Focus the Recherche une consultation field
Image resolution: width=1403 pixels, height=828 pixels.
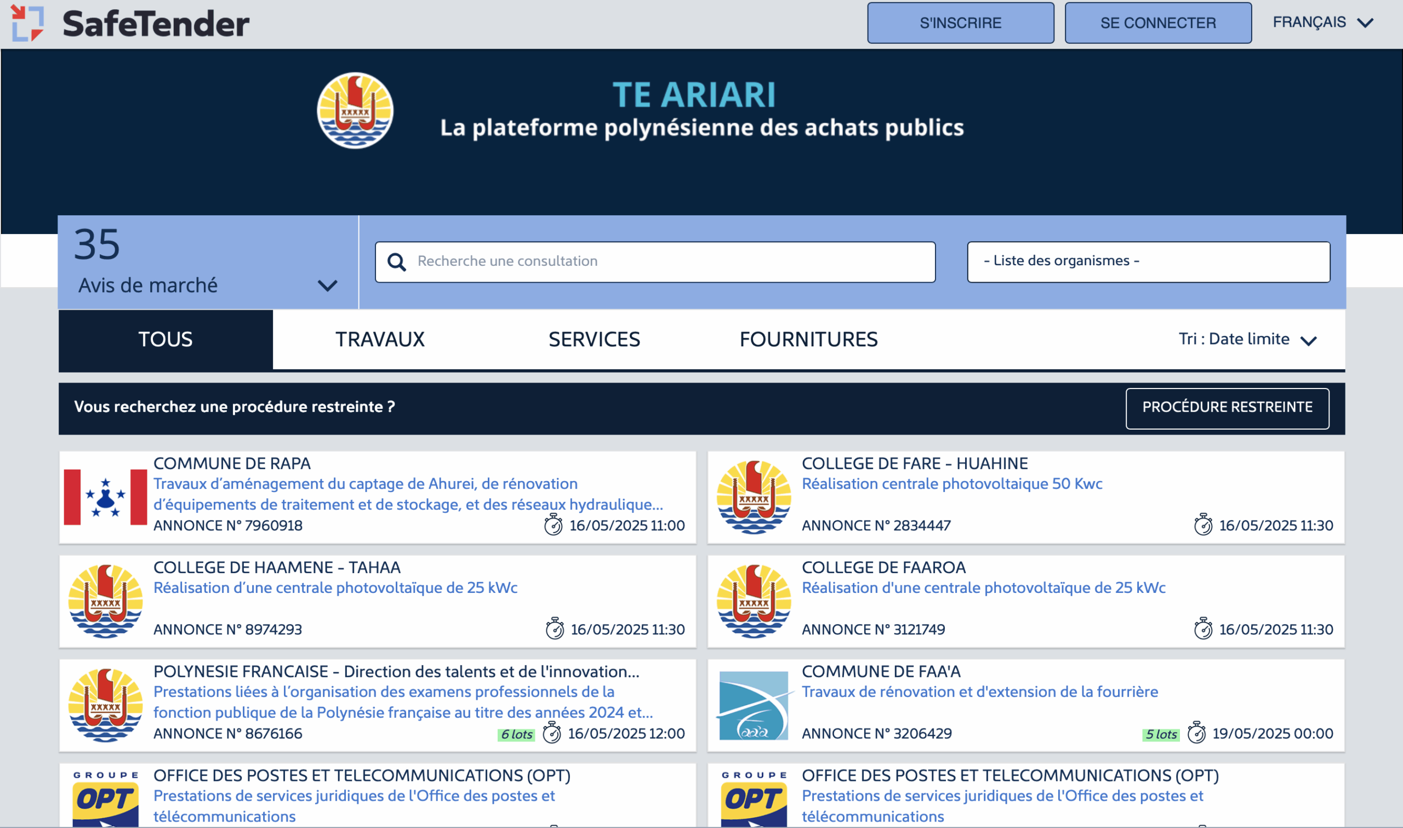tap(655, 262)
